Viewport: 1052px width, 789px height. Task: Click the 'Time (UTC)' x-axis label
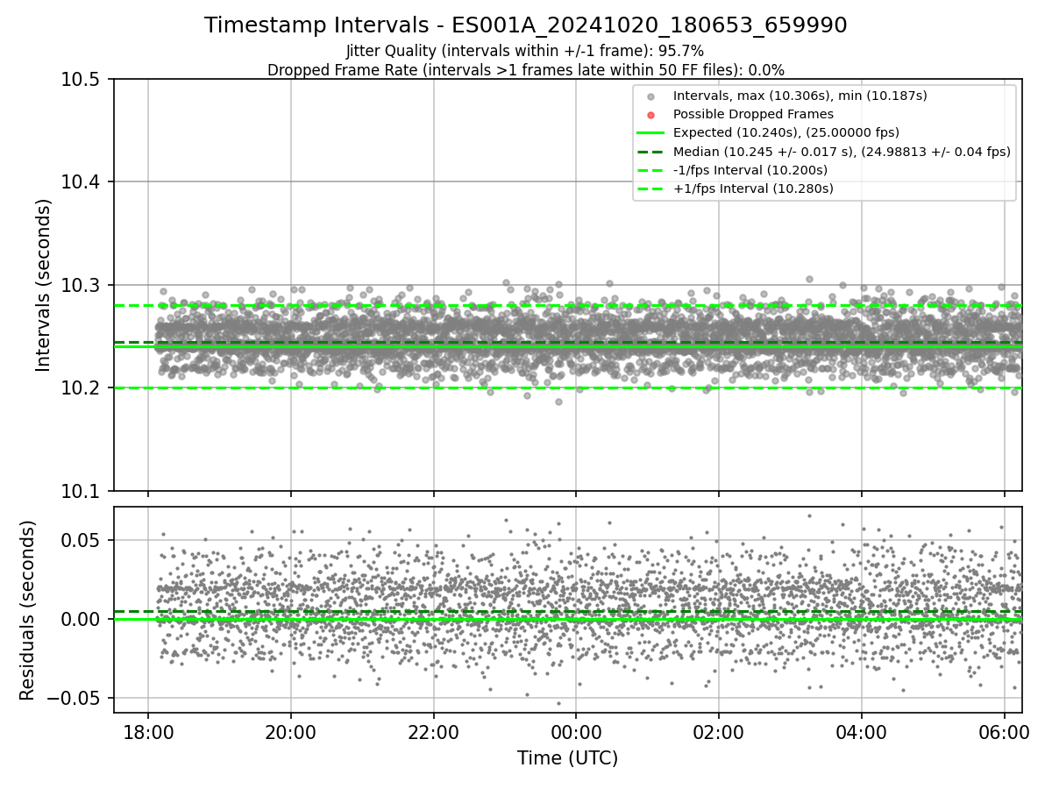point(567,758)
